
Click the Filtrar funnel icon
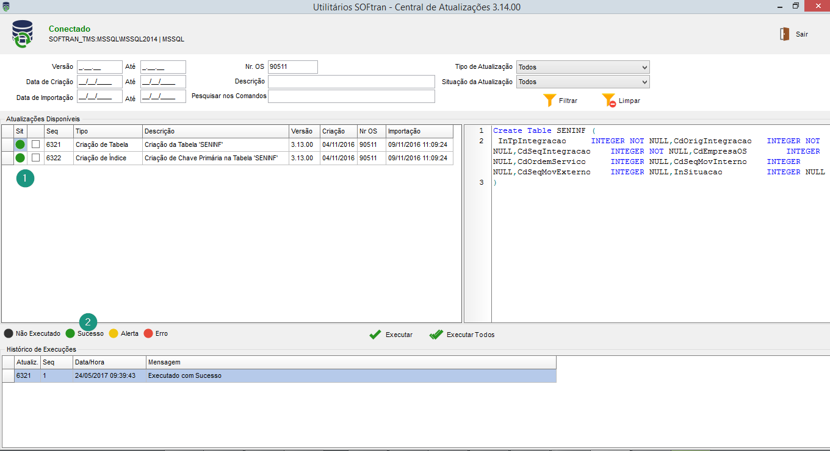[x=550, y=101]
